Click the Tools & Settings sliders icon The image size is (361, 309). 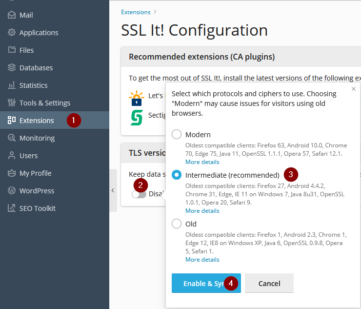(x=12, y=103)
